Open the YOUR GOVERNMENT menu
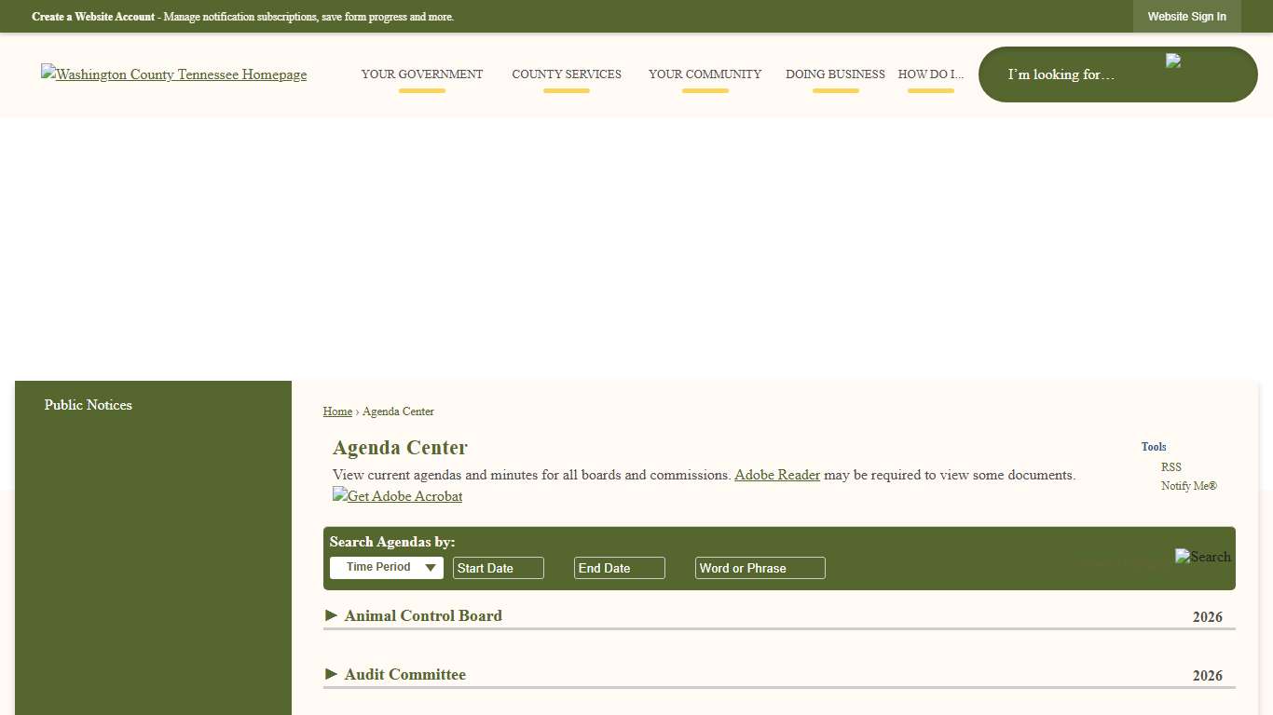This screenshot has height=715, width=1273. (x=422, y=74)
